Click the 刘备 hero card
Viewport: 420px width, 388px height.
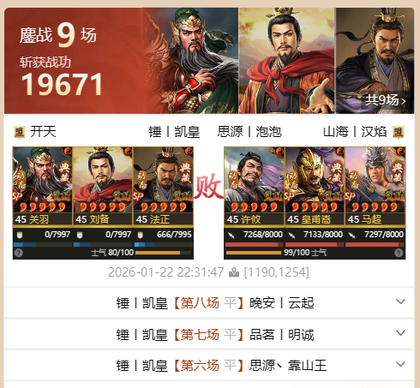pos(103,186)
